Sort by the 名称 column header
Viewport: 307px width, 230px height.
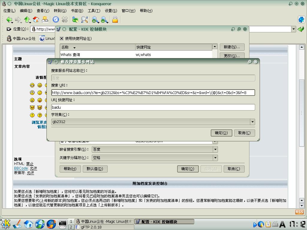(x=97, y=47)
